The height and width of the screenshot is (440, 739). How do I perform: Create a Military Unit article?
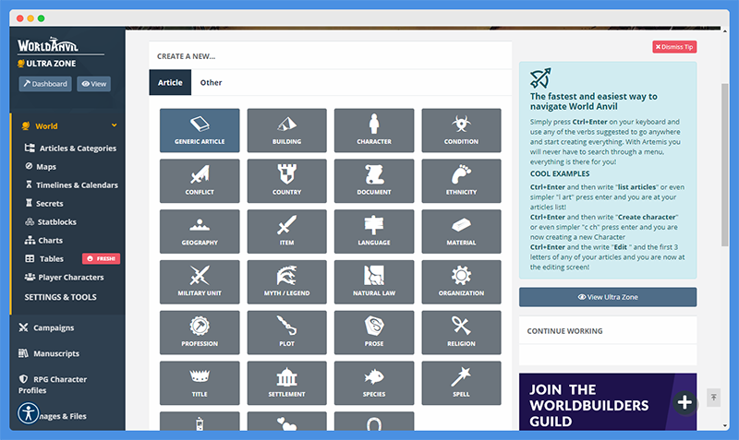point(200,282)
